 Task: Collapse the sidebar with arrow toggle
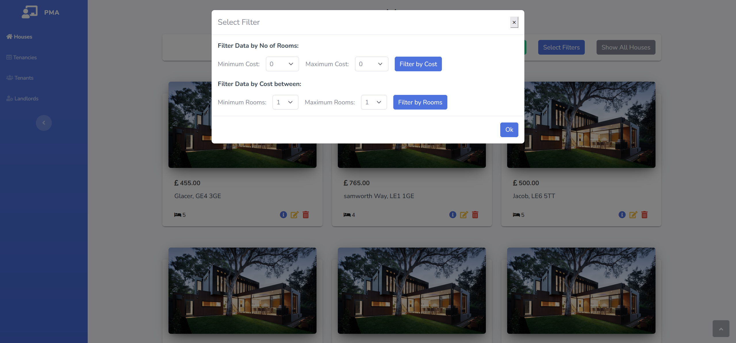[x=44, y=123]
